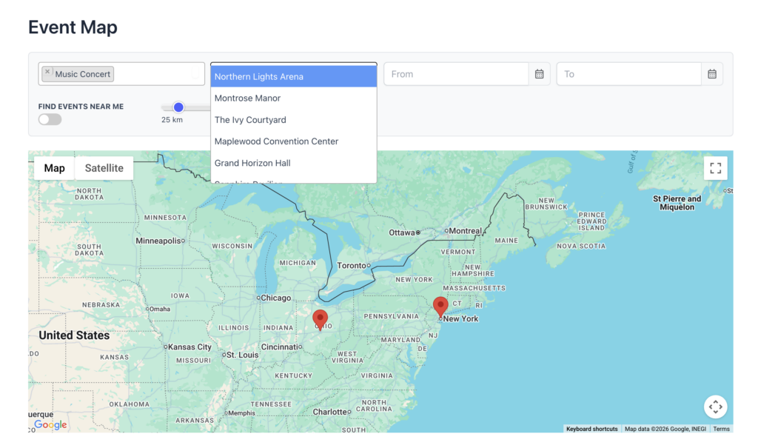Enable Find Events Near Me toggle

click(50, 119)
